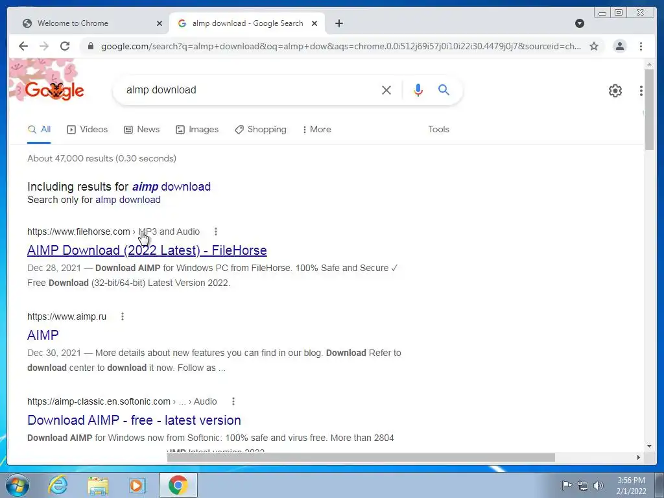Click https://www.aimp.ru result URL text
This screenshot has height=498, width=664.
[67, 316]
